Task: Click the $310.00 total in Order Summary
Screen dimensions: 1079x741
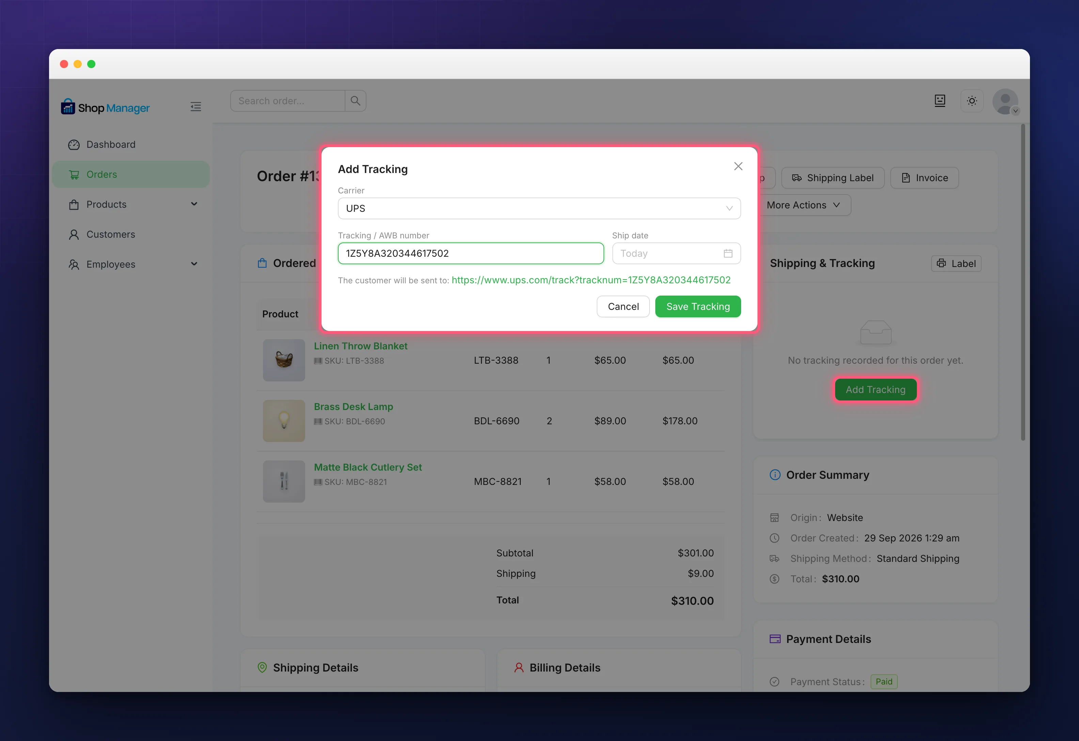Action: tap(840, 579)
